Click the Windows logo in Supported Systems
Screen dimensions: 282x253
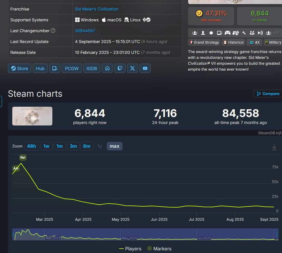77,20
